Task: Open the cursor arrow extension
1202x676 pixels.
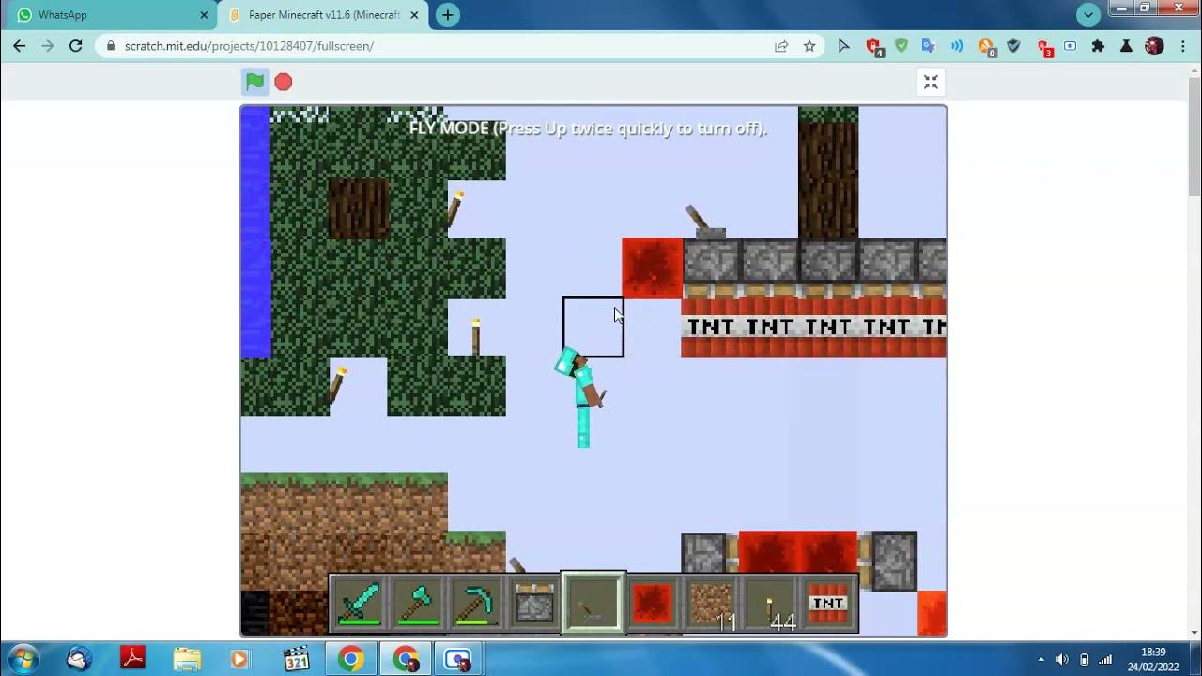Action: [844, 46]
